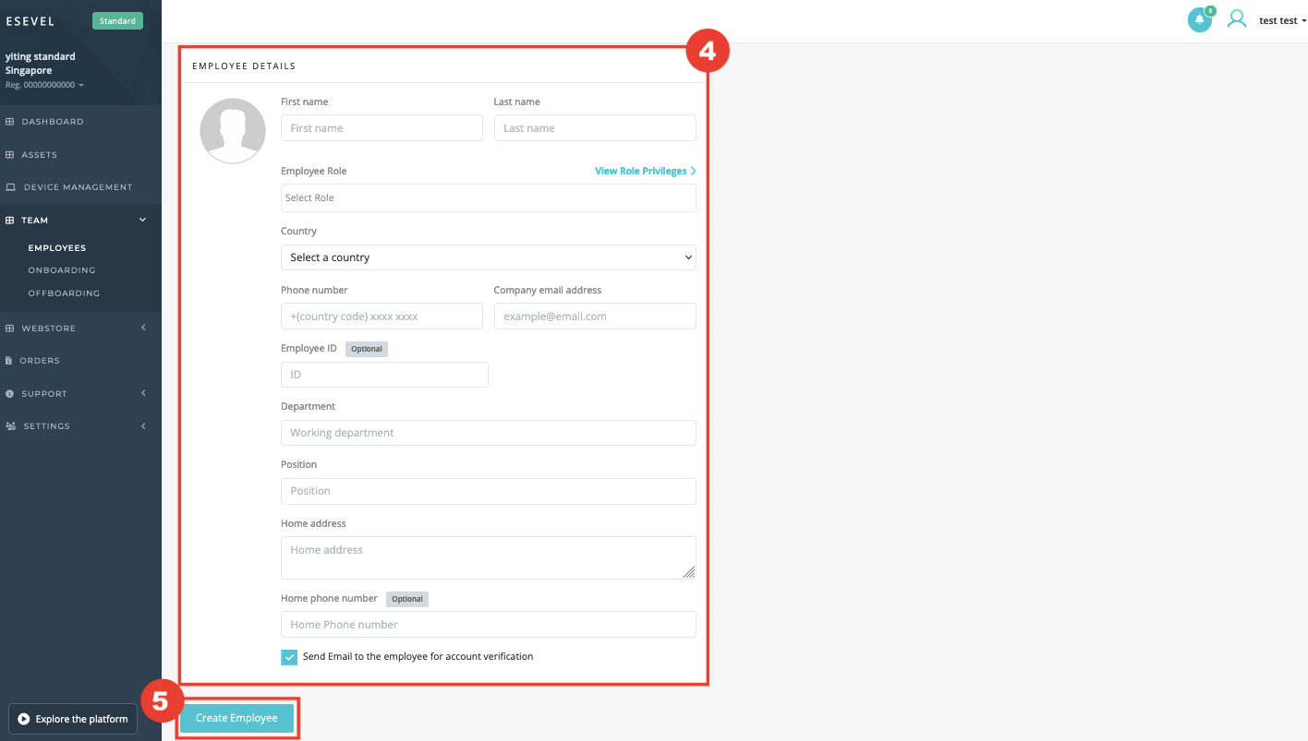Open the Select Role dropdown

click(x=489, y=197)
